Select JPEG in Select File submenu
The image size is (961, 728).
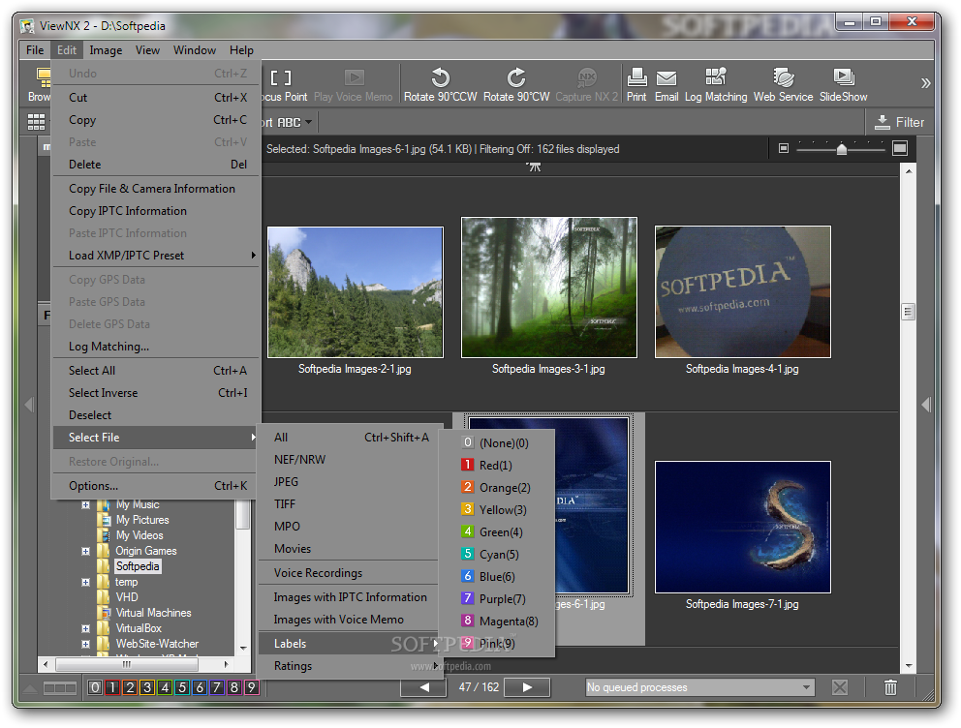coord(348,482)
